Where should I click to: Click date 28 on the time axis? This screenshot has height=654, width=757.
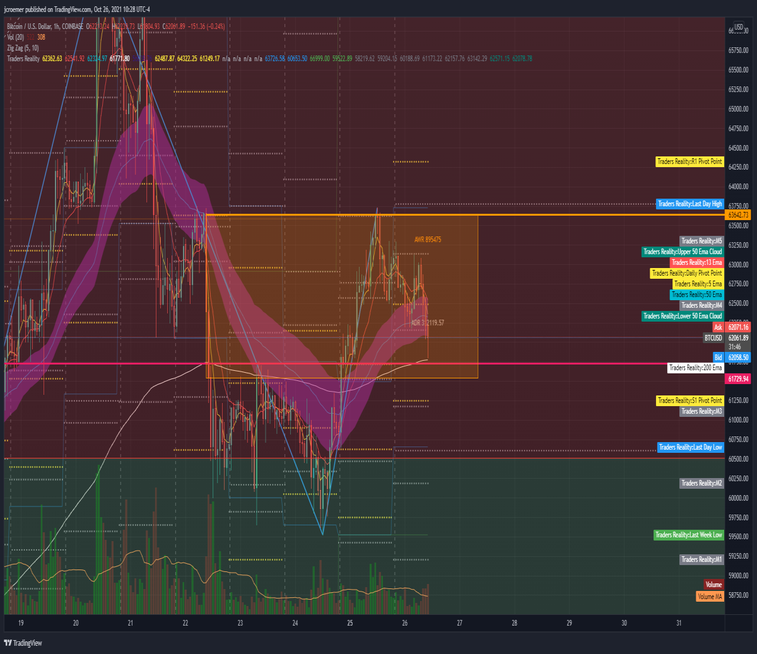click(515, 623)
